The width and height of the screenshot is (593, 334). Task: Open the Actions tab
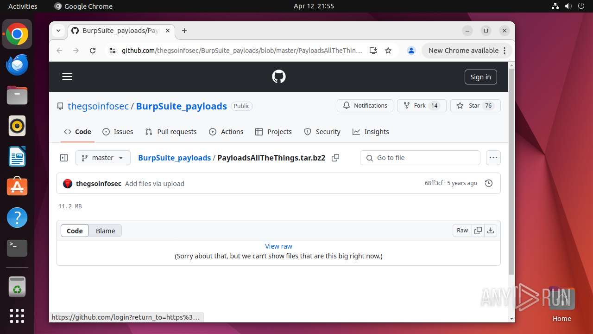click(226, 132)
